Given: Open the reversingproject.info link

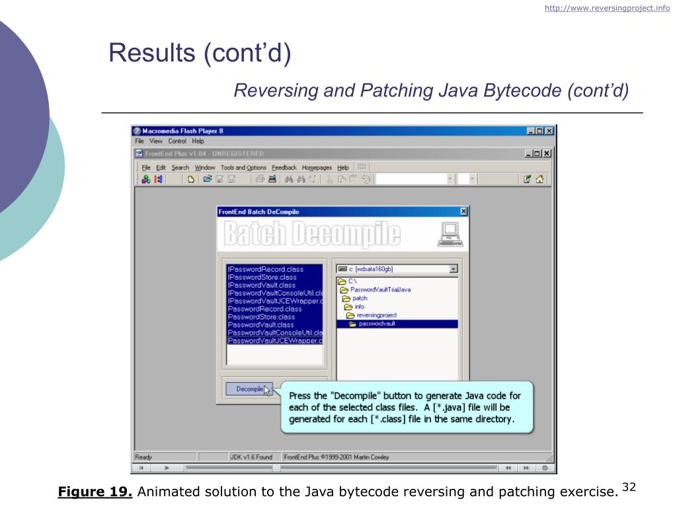Looking at the screenshot, I should point(607,8).
